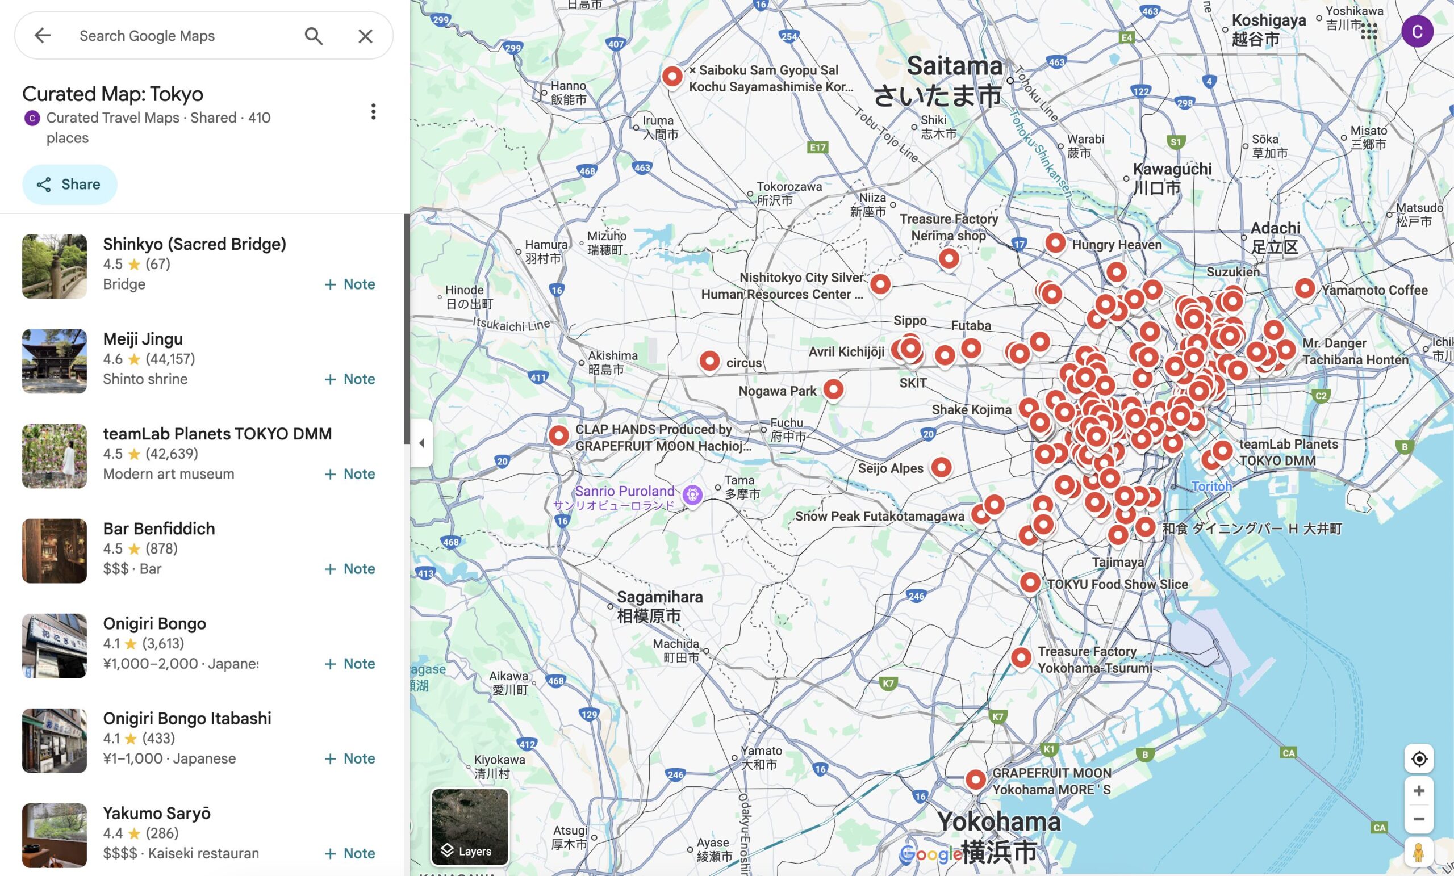The image size is (1454, 876).
Task: Click the show your location button
Action: (x=1419, y=758)
